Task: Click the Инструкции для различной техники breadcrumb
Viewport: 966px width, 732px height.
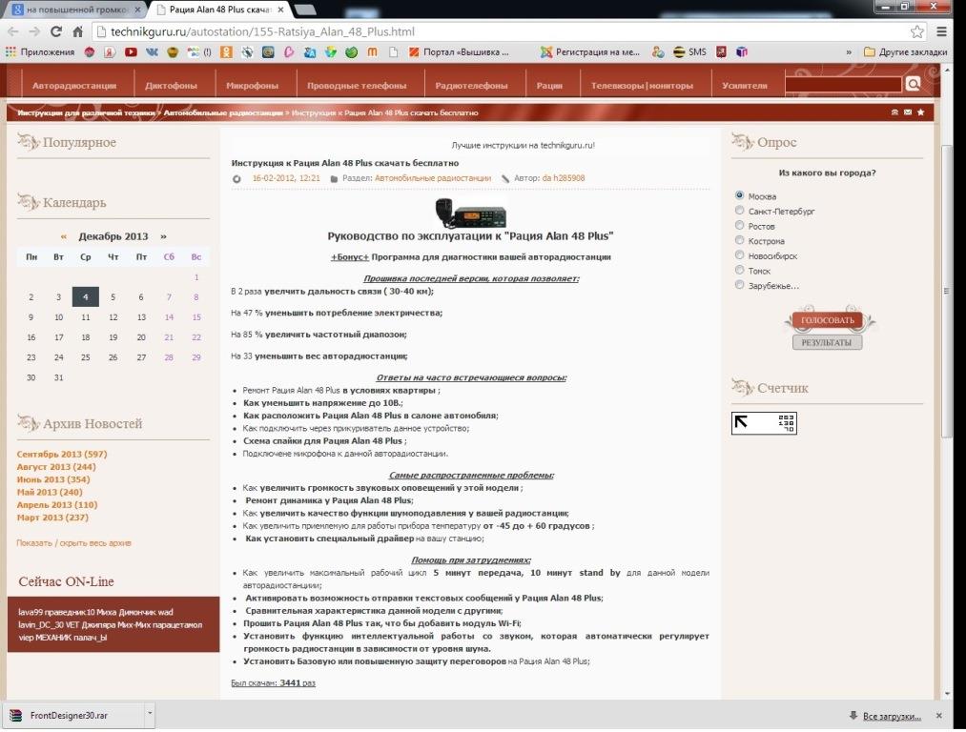Action: (x=86, y=112)
